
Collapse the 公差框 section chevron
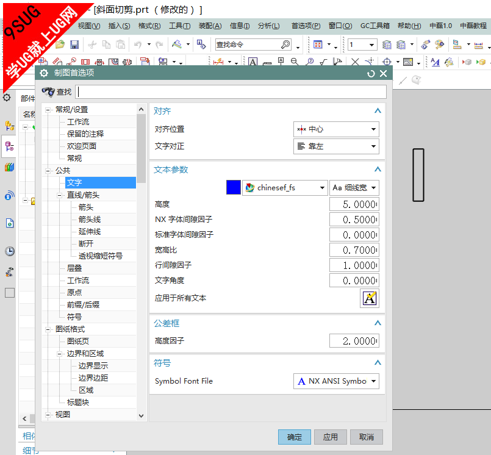pyautogui.click(x=378, y=323)
